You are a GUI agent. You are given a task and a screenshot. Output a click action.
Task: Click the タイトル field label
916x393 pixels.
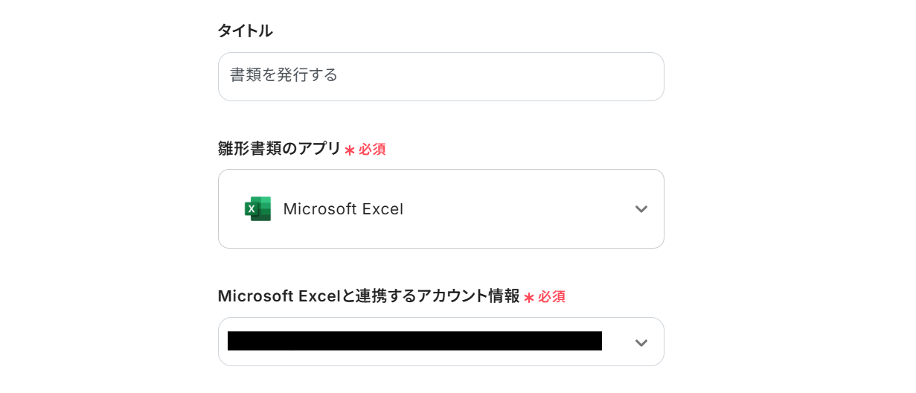245,31
